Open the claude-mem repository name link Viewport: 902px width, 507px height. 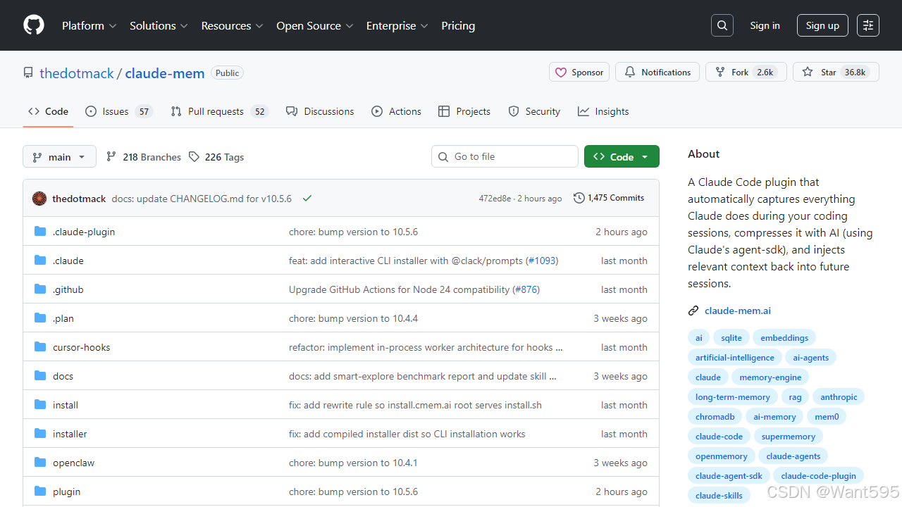(165, 73)
